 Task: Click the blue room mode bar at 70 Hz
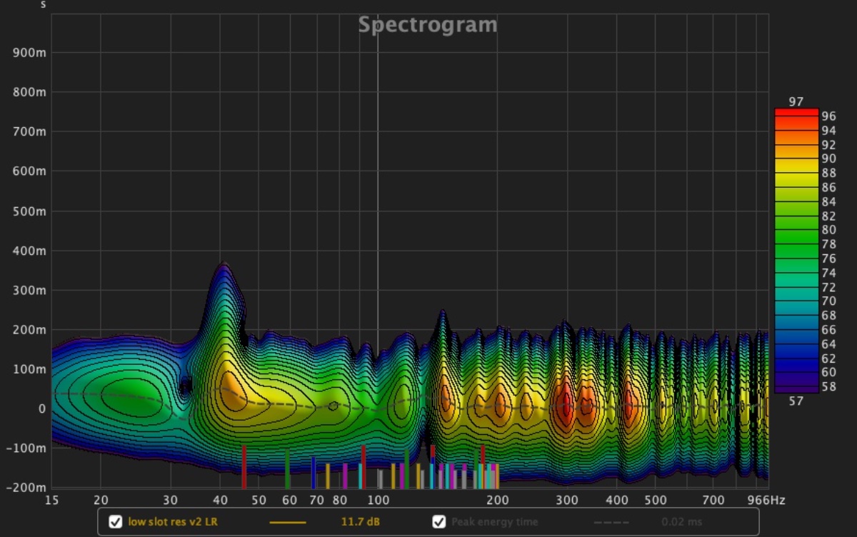pos(313,473)
